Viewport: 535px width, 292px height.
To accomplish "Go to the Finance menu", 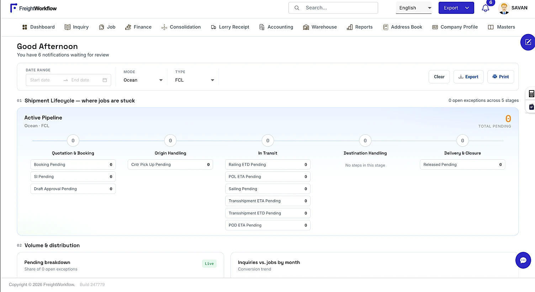I will pos(138,27).
